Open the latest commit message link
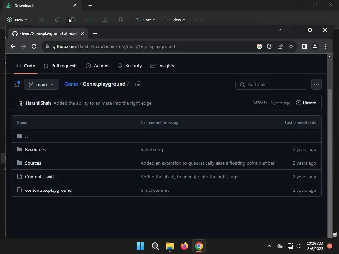 tap(103, 103)
